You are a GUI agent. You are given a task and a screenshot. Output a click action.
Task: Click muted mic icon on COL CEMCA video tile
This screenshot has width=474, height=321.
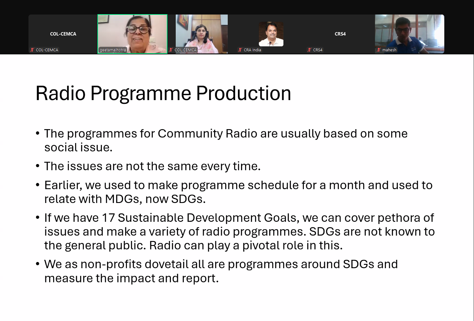(171, 50)
